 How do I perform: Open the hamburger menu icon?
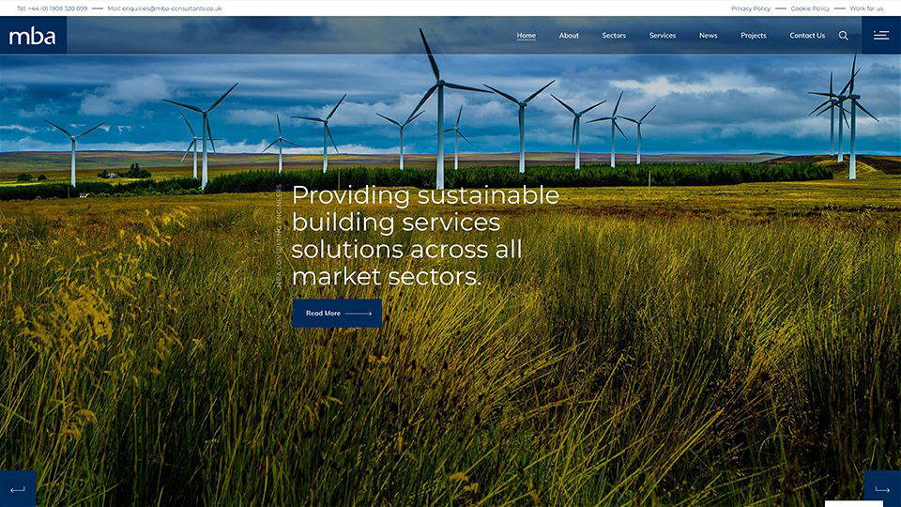point(881,36)
